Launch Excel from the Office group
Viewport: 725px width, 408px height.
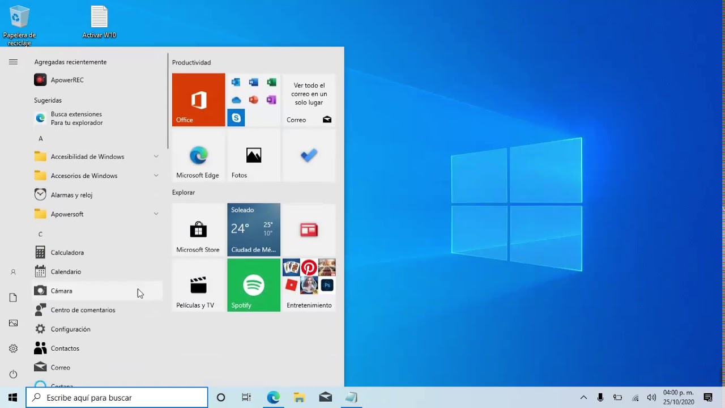tap(271, 82)
